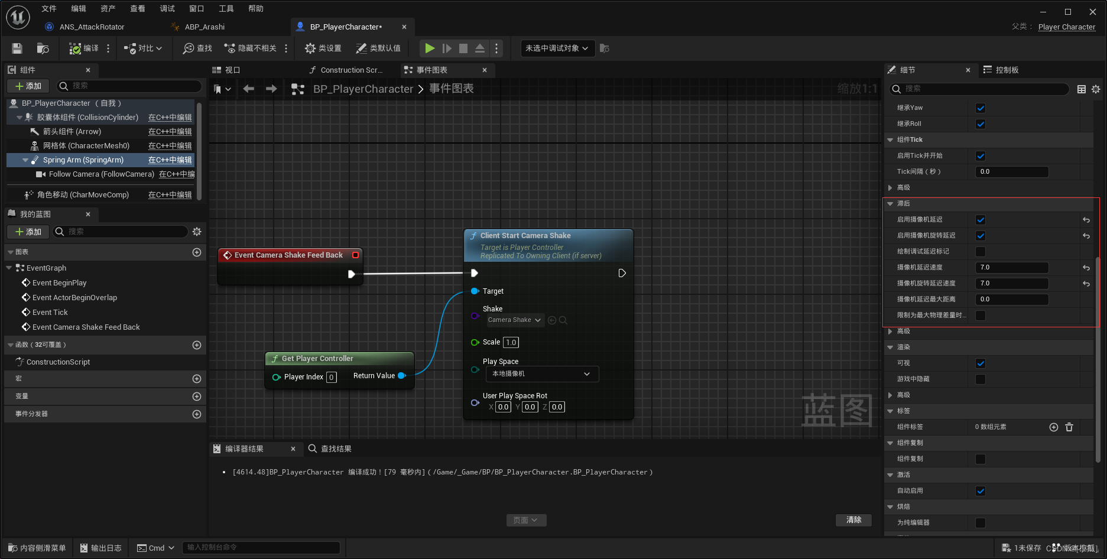
Task: Open Class Defaults
Action: click(x=378, y=48)
